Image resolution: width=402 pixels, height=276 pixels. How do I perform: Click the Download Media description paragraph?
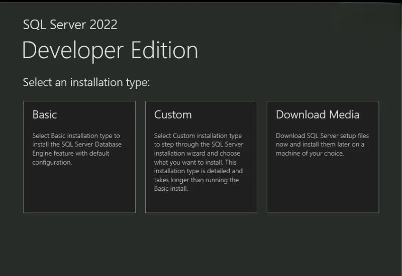click(323, 145)
